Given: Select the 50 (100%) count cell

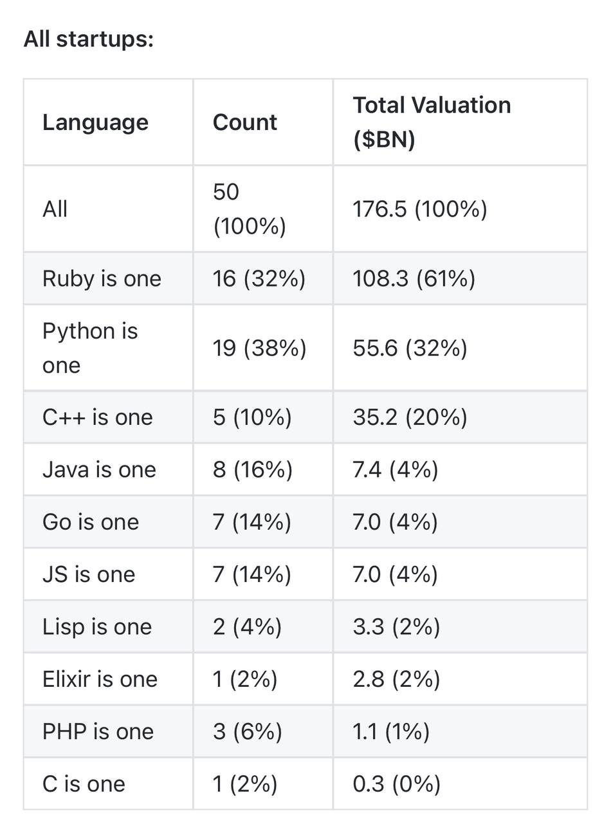Looking at the screenshot, I should pyautogui.click(x=249, y=209).
